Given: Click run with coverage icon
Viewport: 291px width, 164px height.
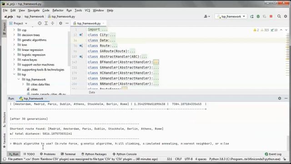Looking at the screenshot, I should tap(265, 16).
